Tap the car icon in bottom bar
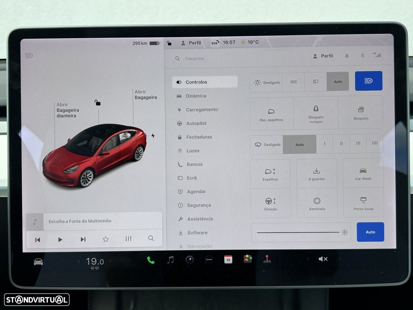 pyautogui.click(x=38, y=262)
